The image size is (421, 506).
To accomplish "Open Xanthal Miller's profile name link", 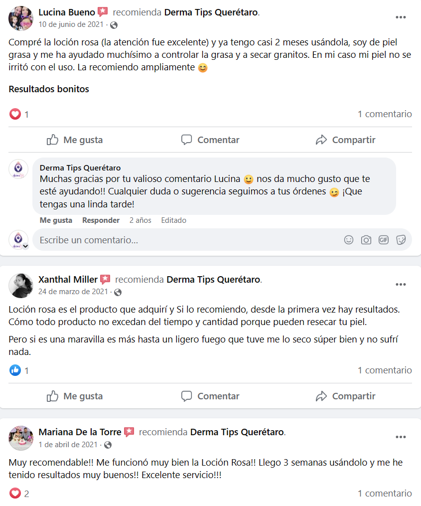I will [68, 280].
